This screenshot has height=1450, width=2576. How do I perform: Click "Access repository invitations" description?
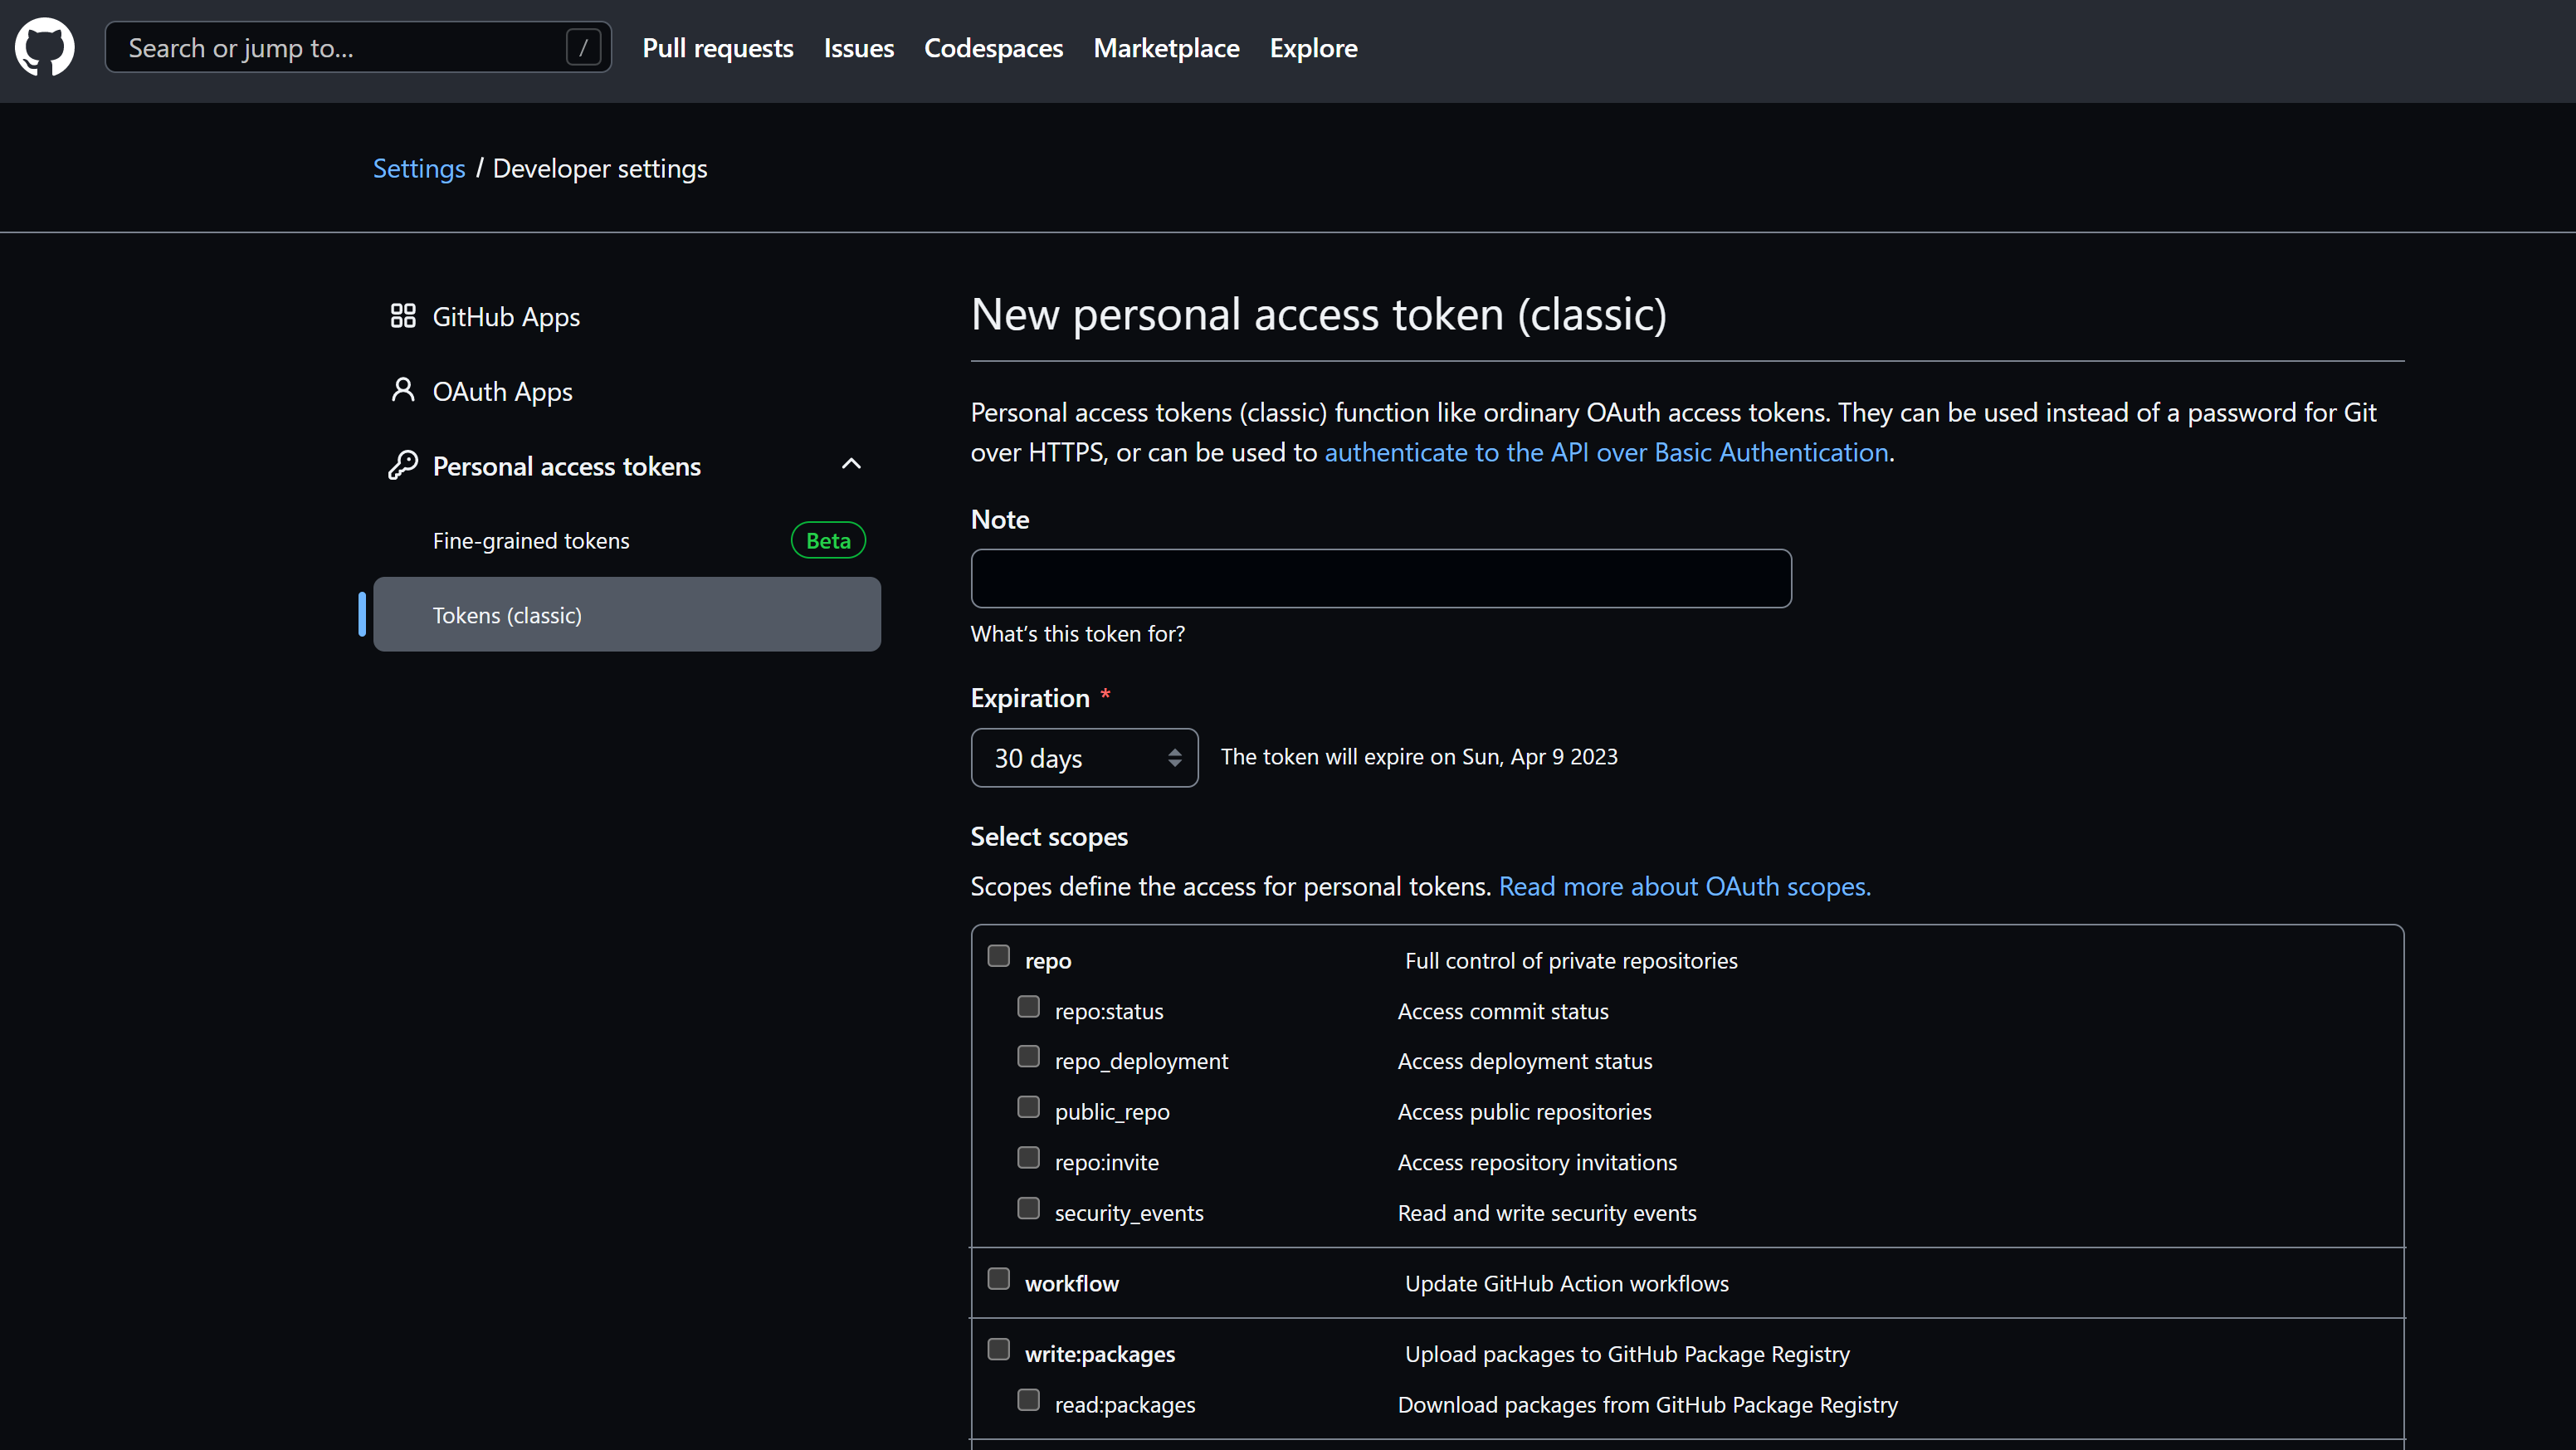[x=1536, y=1162]
